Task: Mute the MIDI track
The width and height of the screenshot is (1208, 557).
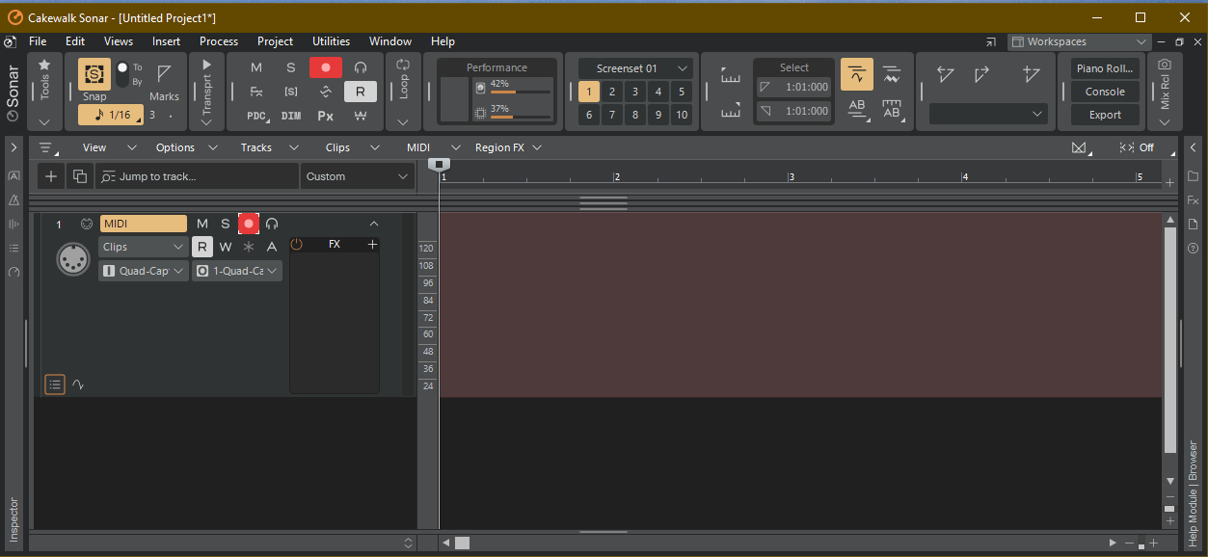Action: point(202,224)
